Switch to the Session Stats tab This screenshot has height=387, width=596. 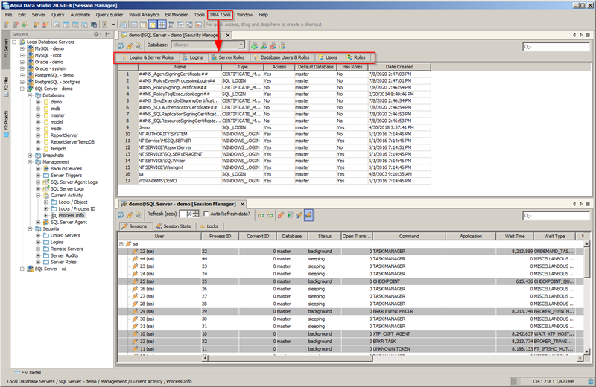point(174,226)
